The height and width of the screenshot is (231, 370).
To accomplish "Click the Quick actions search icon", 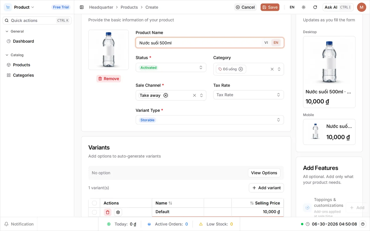I will [x=7, y=21].
